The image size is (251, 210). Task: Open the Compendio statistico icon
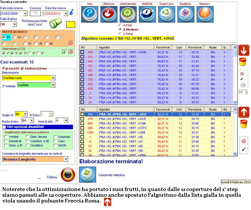[87, 174]
